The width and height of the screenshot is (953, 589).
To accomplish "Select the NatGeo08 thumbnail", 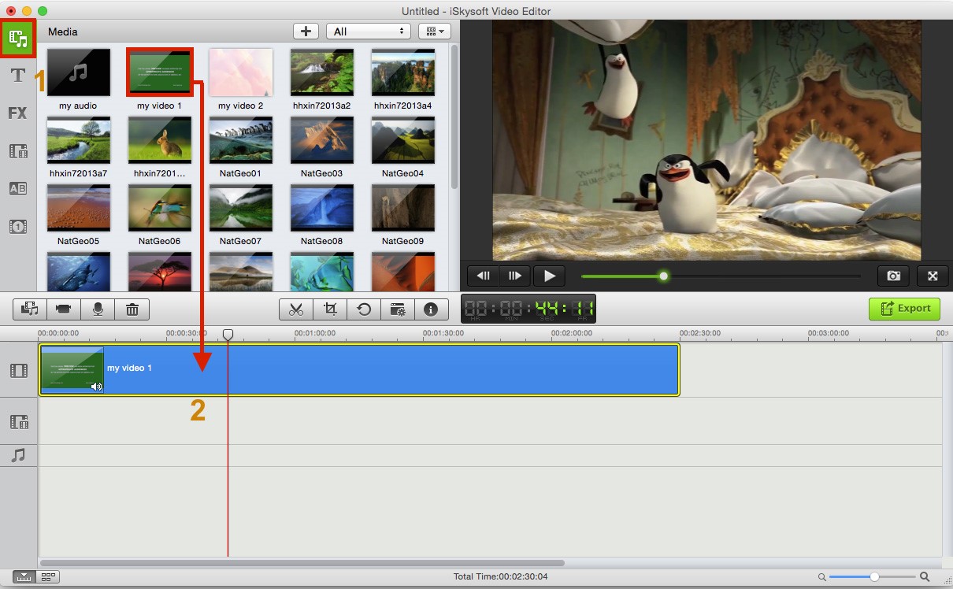I will pos(321,209).
